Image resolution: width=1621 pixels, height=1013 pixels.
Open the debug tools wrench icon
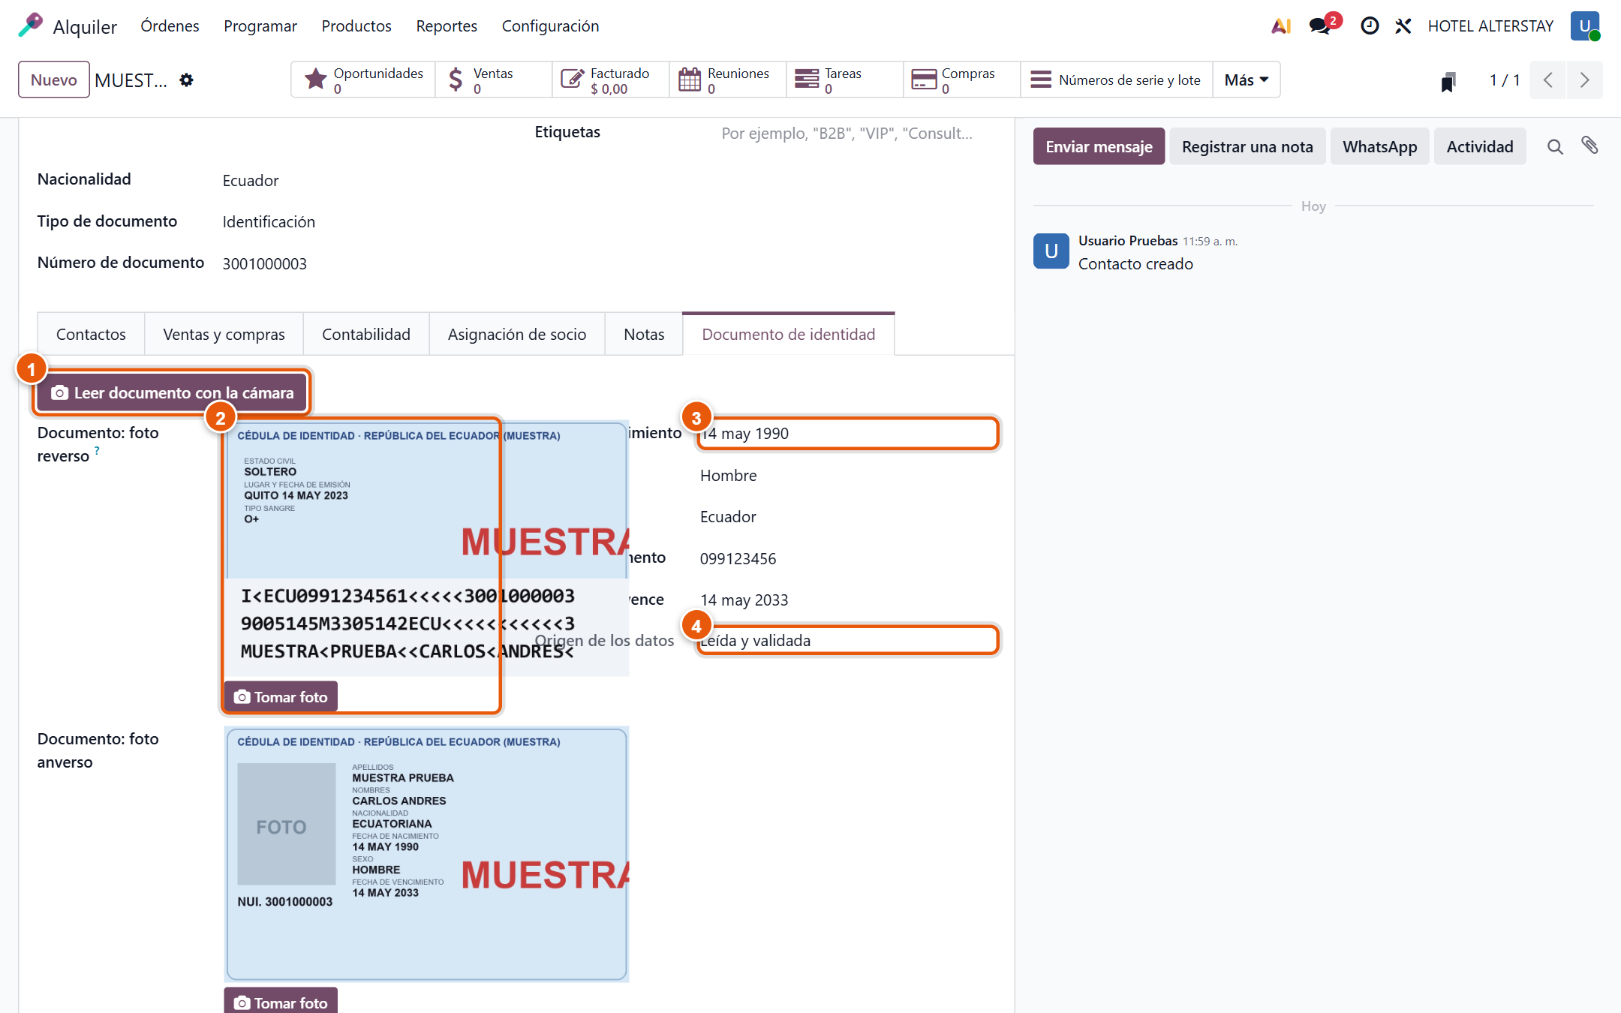coord(1403,26)
